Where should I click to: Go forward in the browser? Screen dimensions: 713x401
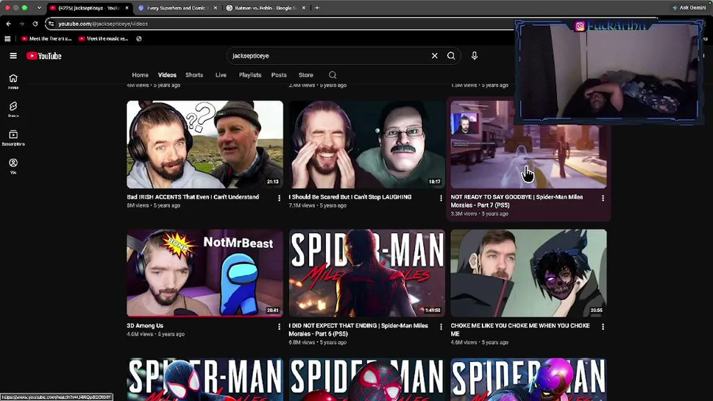22,24
